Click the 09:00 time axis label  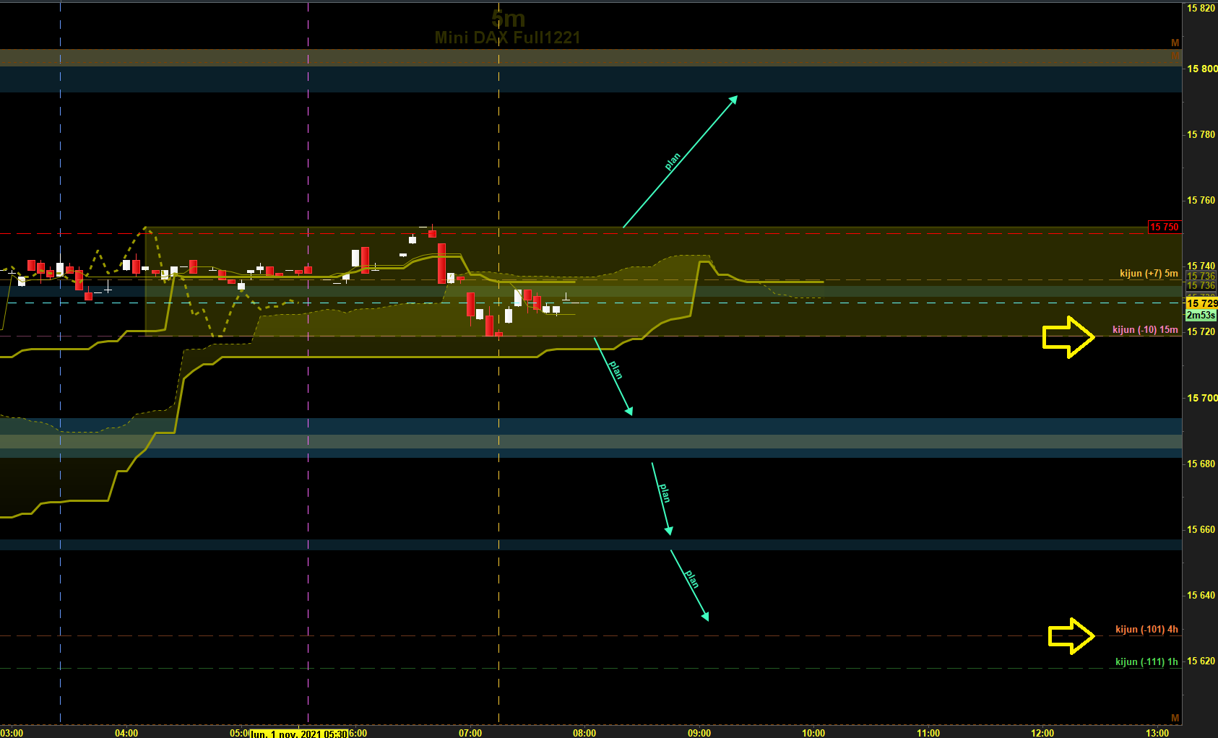(699, 733)
